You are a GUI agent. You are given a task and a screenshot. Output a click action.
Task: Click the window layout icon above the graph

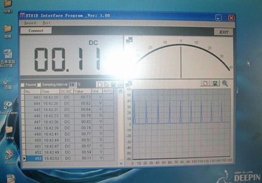129,84
